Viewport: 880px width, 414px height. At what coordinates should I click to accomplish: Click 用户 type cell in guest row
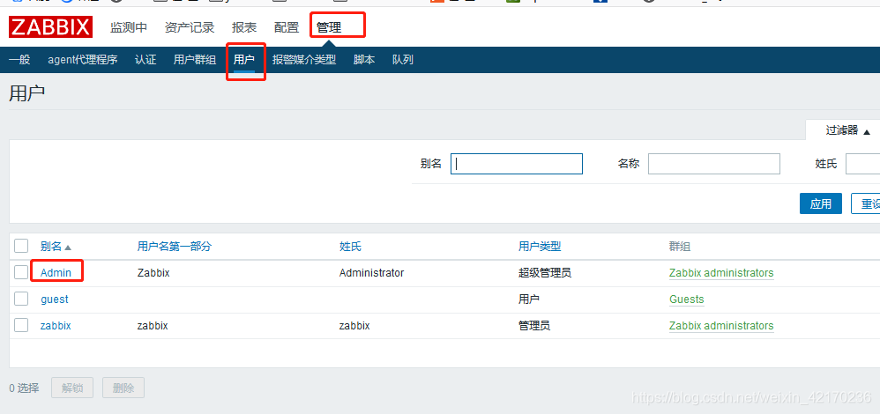529,299
